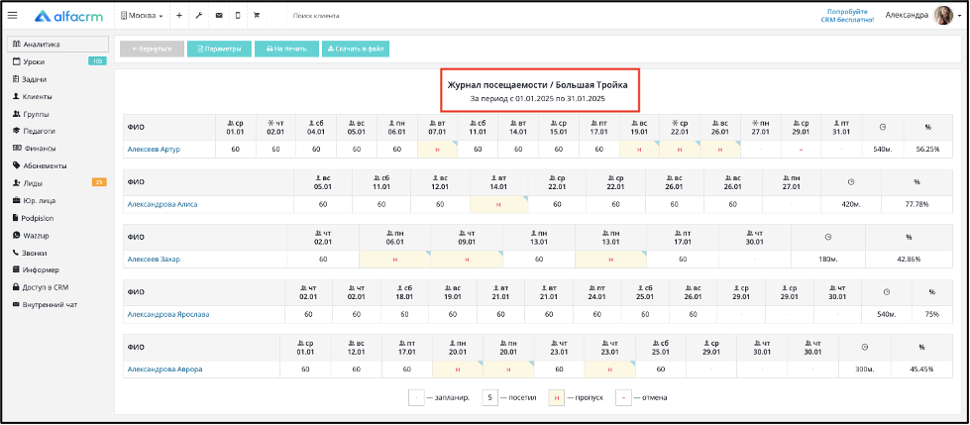Open Алексеев Артур client link

point(154,149)
